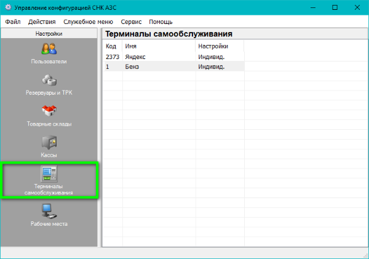Click the application icon in title bar
This screenshot has height=259, width=369.
click(7, 7)
